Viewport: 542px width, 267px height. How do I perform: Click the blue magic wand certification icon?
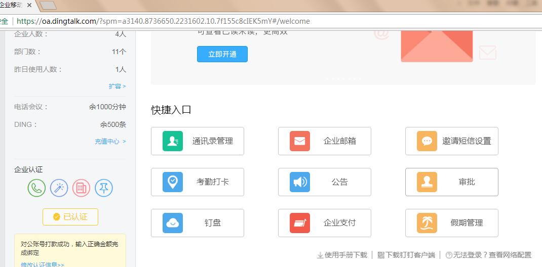(x=59, y=188)
